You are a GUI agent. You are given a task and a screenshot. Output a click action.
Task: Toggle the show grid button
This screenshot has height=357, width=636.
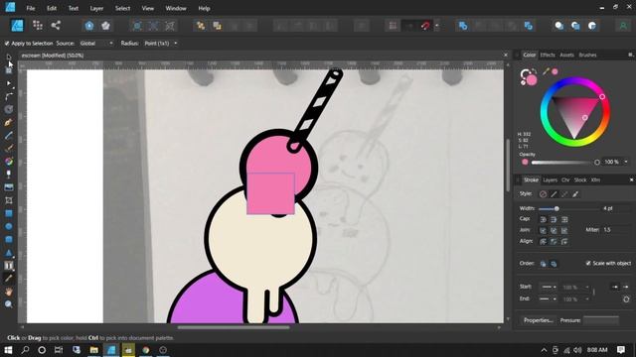(393, 26)
